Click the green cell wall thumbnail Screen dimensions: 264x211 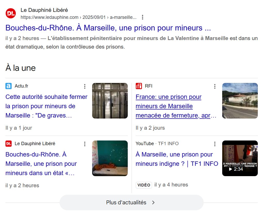tap(110, 158)
